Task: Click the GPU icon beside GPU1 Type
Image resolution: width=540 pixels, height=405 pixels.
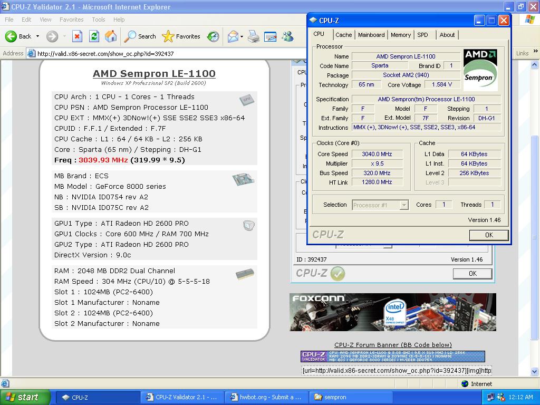Action: [249, 226]
